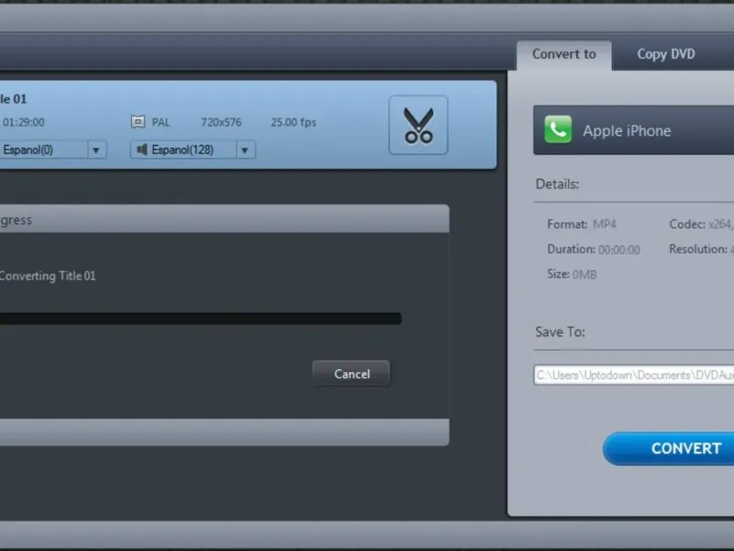Viewport: 734px width, 551px height.
Task: Click the PAL standard label
Action: coord(161,122)
